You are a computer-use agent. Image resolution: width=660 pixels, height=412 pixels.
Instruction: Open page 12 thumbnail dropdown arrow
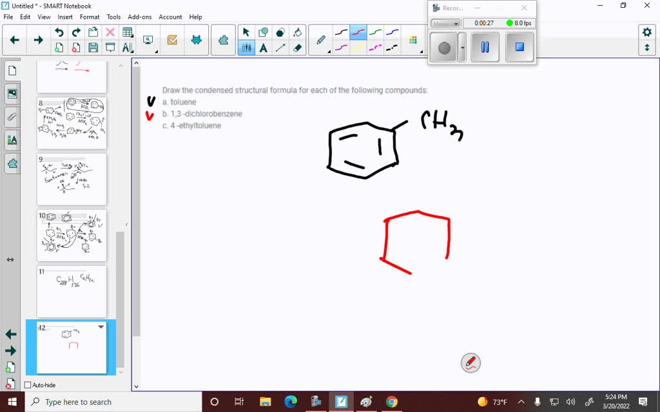point(100,327)
